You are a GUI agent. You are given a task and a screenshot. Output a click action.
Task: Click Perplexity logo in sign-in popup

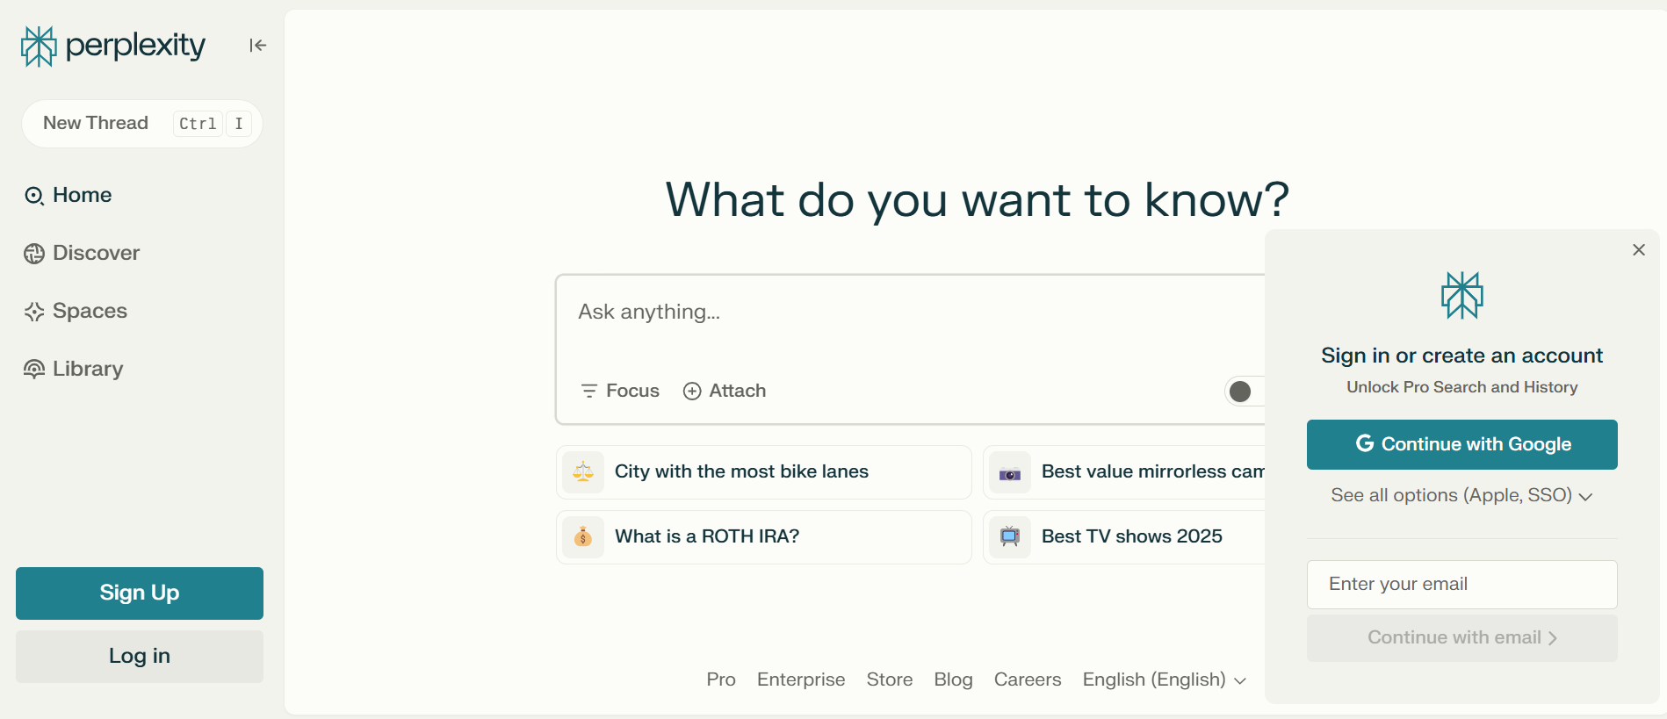[1462, 295]
